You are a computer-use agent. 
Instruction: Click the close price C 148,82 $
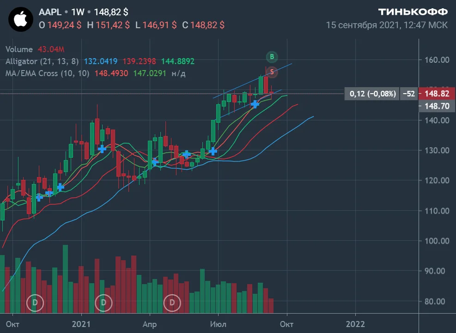(203, 25)
